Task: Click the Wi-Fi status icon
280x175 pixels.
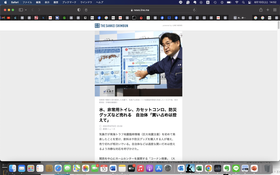Action: (236, 2)
